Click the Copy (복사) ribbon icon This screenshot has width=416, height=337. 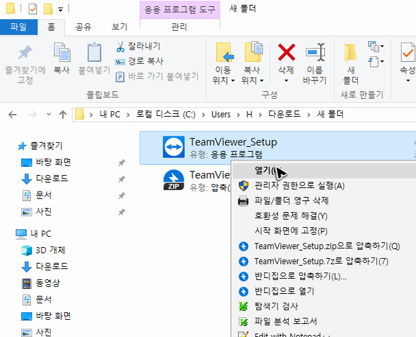62,52
